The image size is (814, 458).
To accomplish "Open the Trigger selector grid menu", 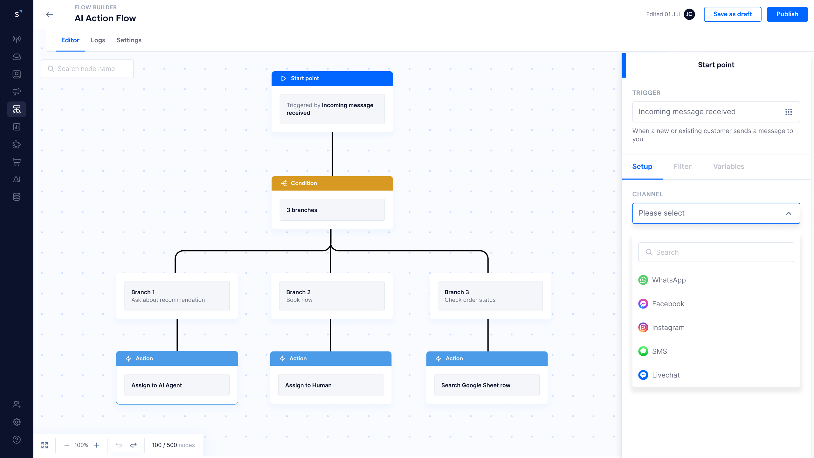I will 789,112.
